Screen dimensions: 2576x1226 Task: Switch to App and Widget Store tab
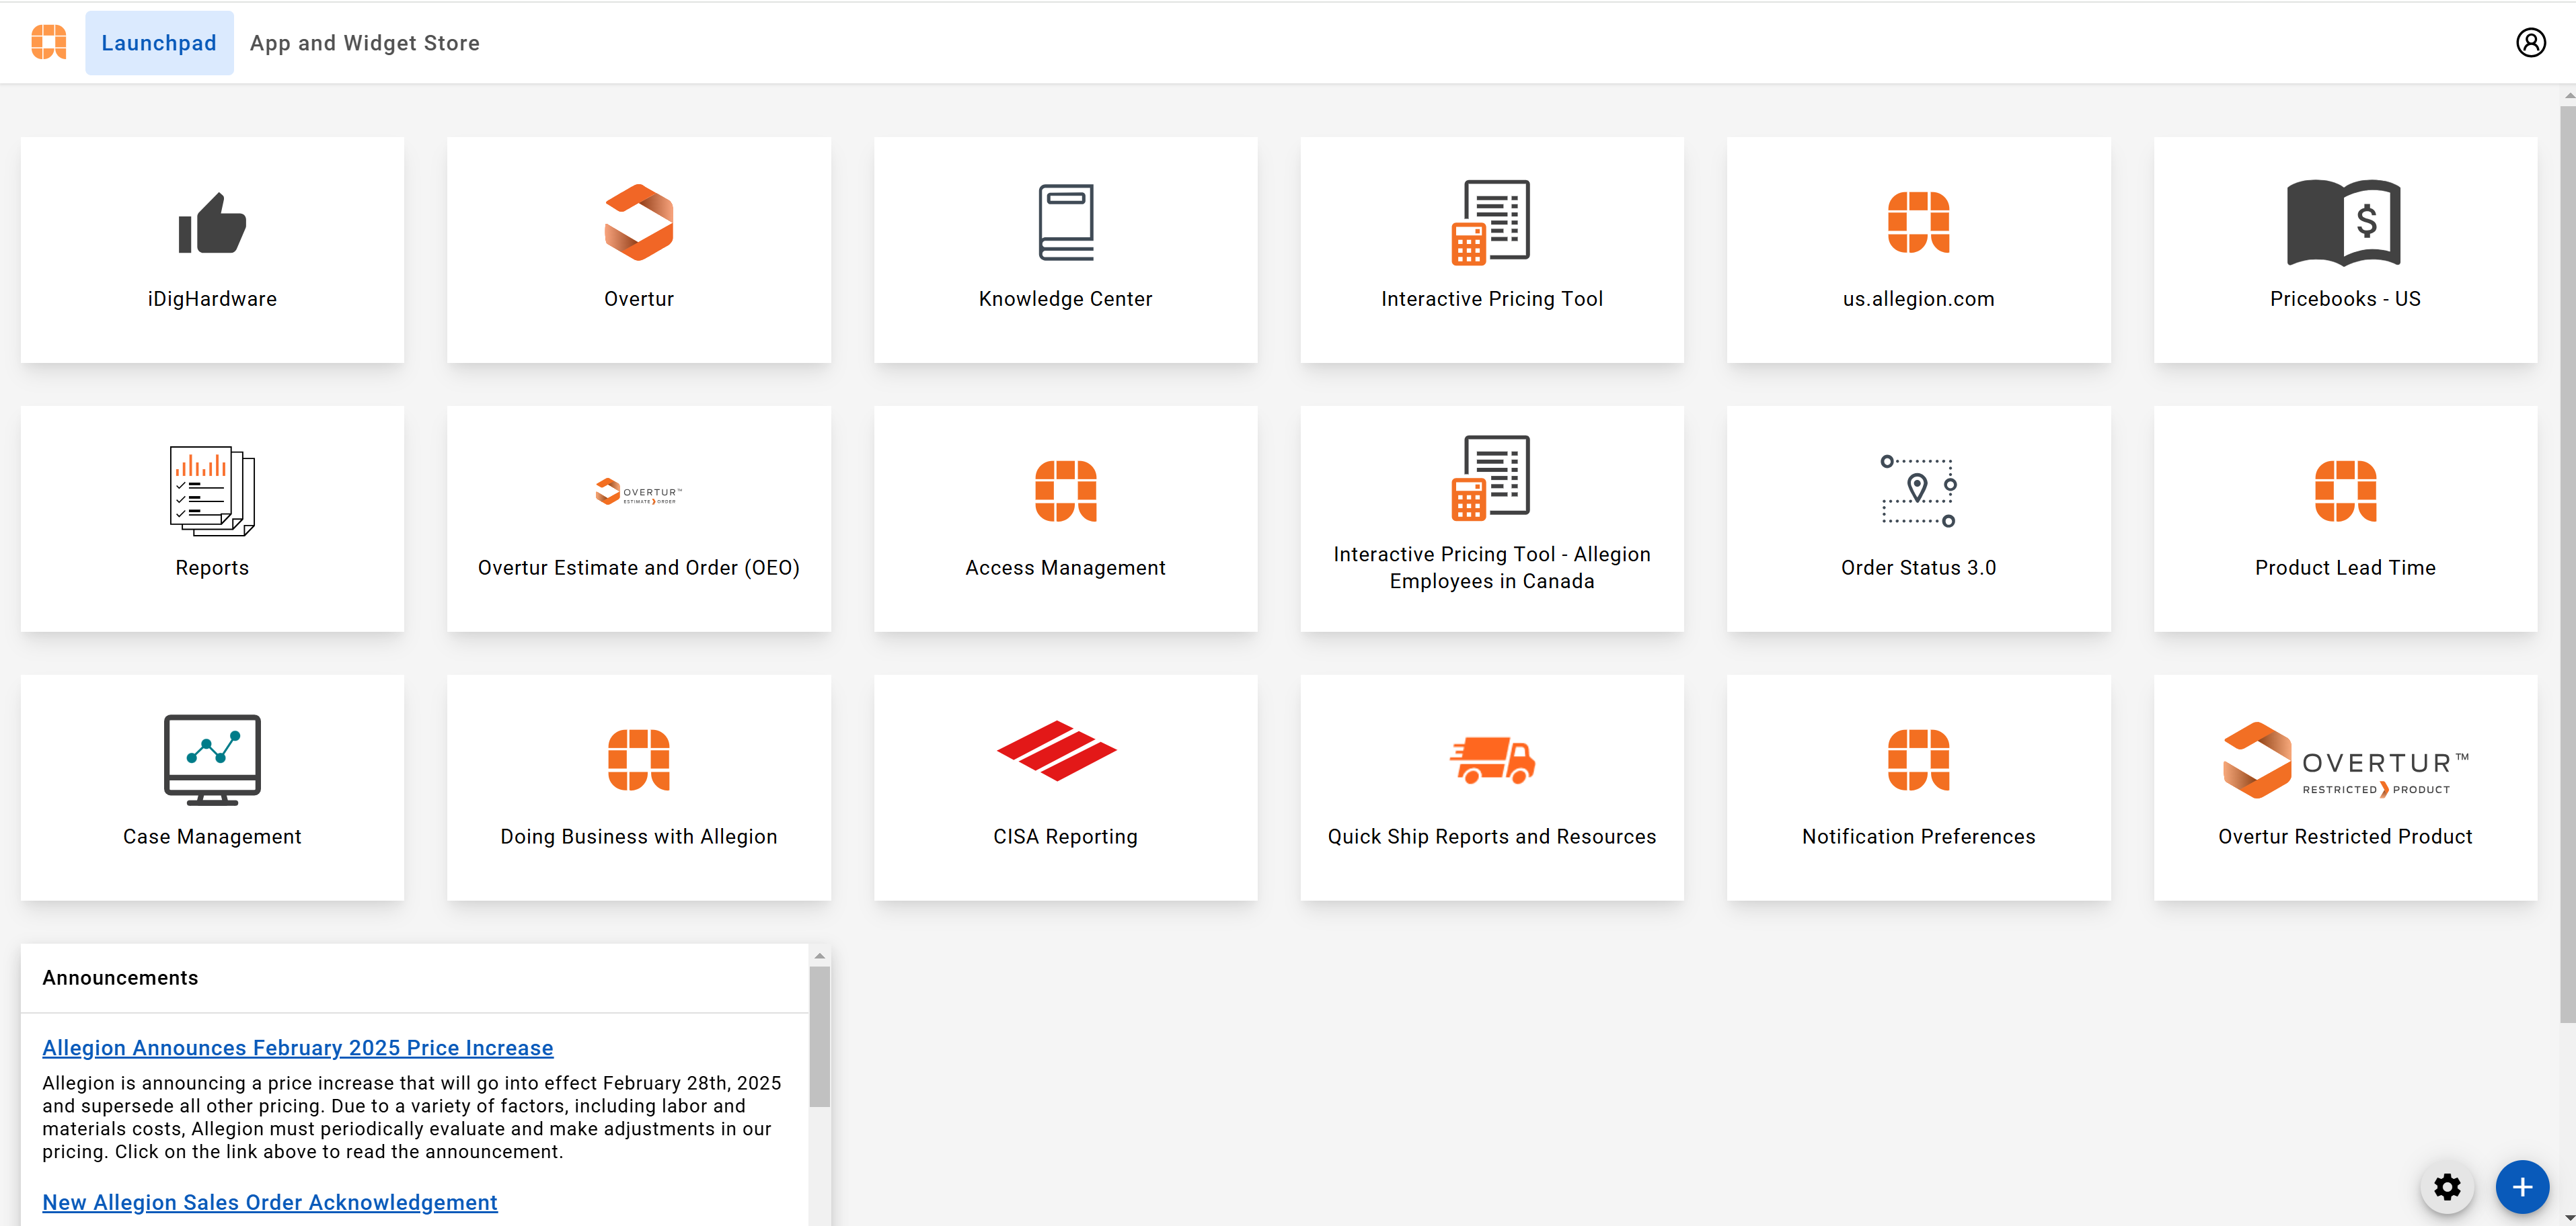(365, 43)
